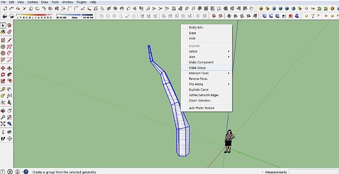Adjust the month date slider

[x=34, y=16]
